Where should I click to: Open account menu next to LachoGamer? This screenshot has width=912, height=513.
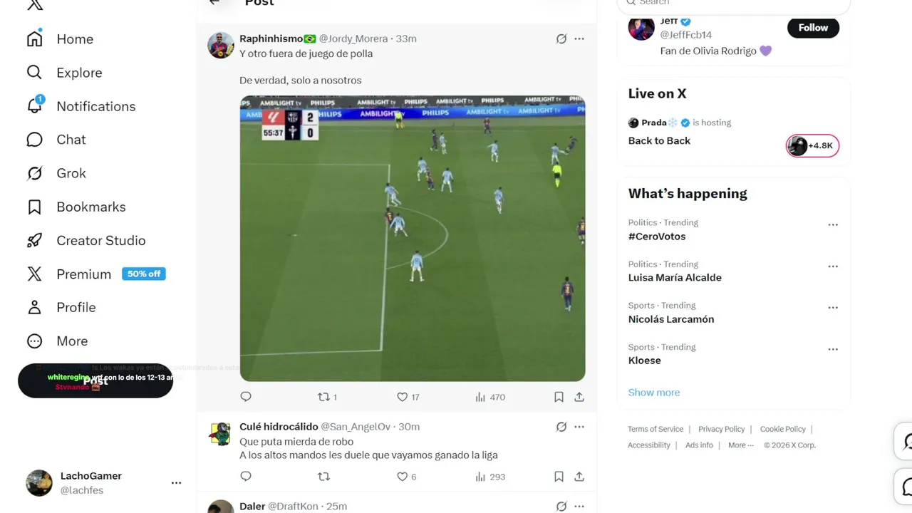click(x=176, y=482)
